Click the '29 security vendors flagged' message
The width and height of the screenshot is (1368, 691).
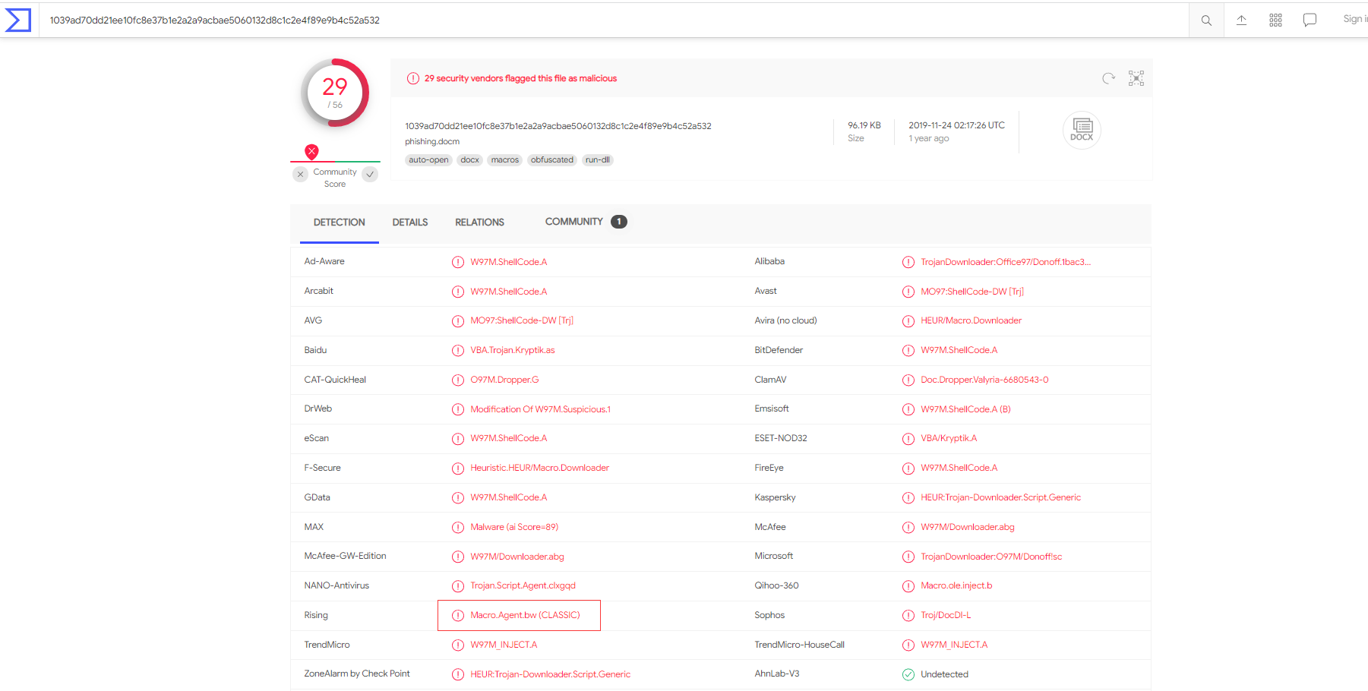pyautogui.click(x=520, y=78)
